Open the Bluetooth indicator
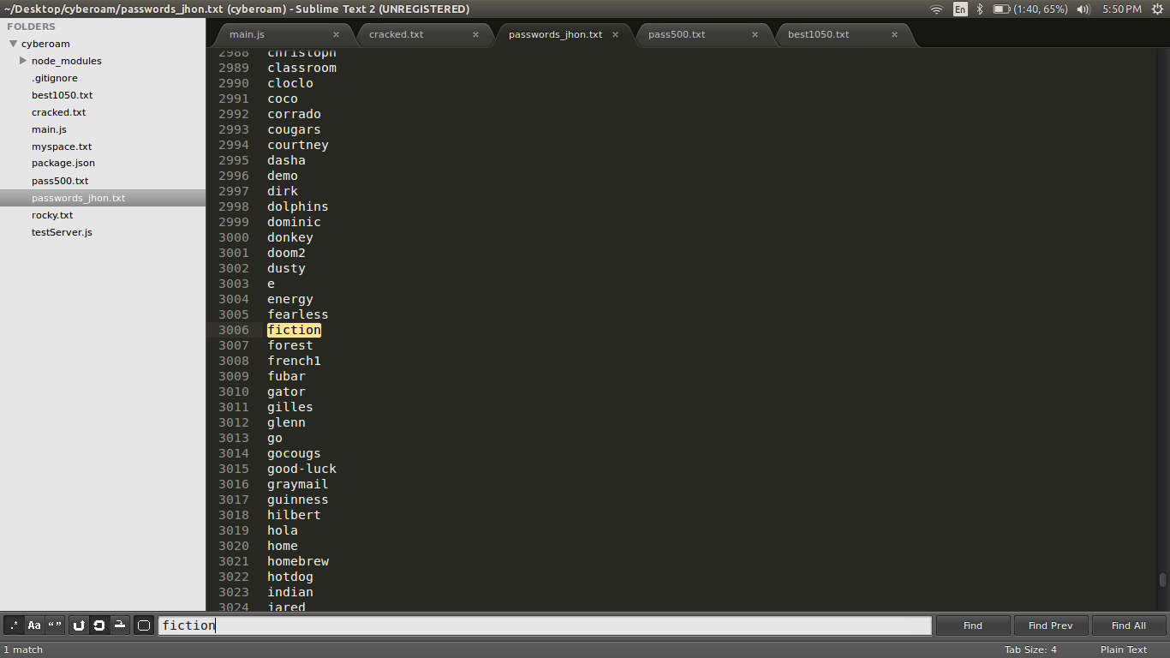Screen dimensions: 1170x658 coord(980,9)
